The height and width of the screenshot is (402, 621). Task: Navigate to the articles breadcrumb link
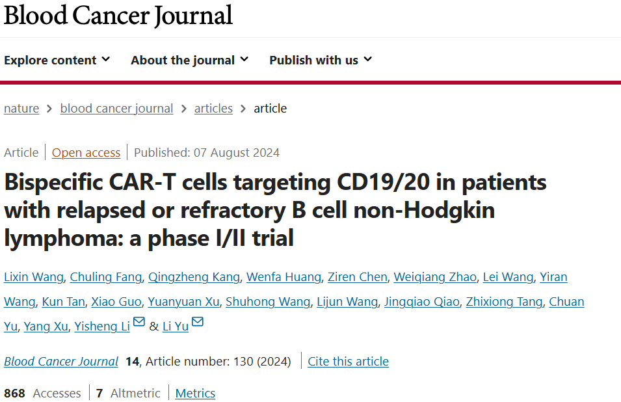[213, 109]
